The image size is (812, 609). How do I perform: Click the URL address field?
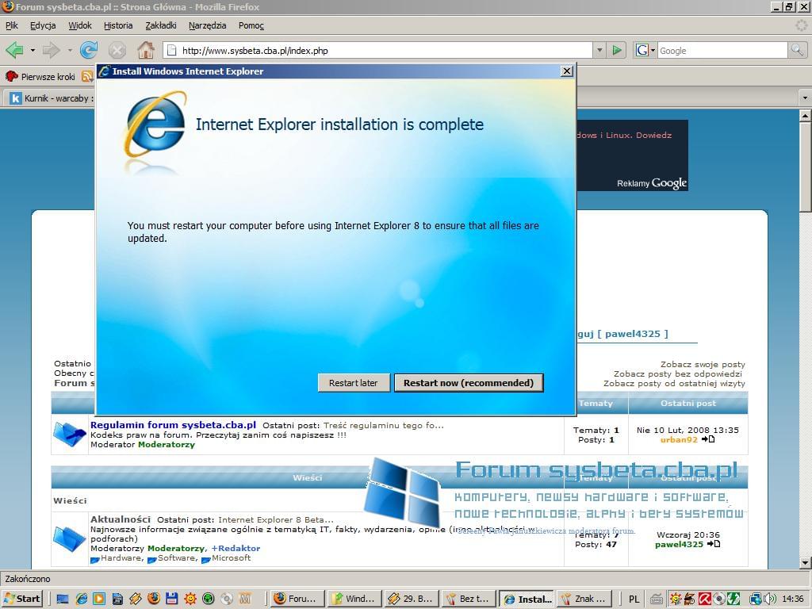pyautogui.click(x=378, y=50)
